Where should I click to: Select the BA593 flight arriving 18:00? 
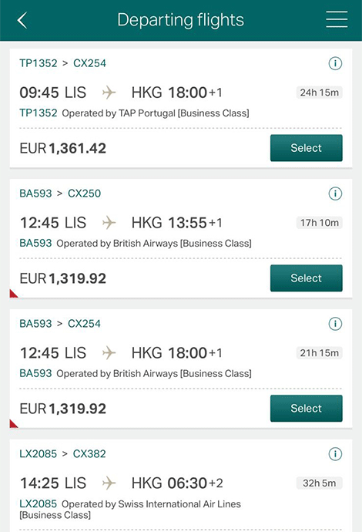[306, 408]
